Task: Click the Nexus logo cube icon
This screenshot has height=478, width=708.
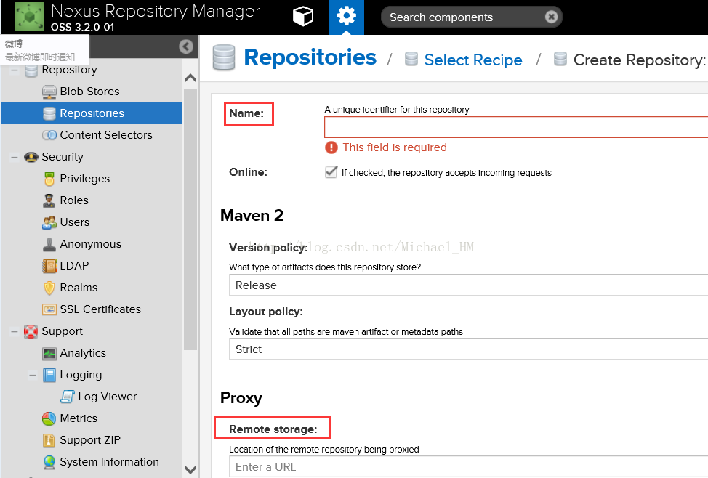Action: pos(29,17)
